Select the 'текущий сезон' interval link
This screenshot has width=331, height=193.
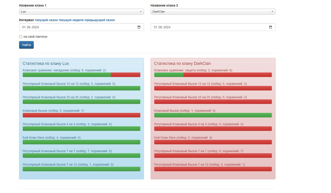46,20
